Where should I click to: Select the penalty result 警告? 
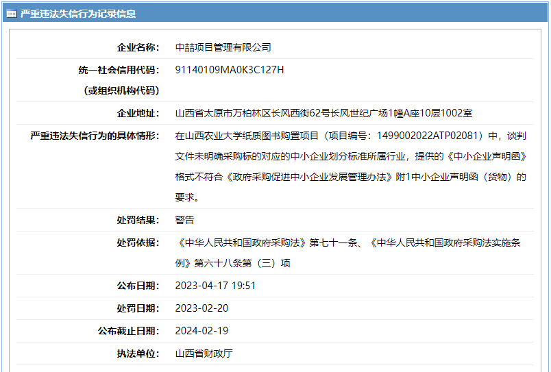pyautogui.click(x=184, y=220)
